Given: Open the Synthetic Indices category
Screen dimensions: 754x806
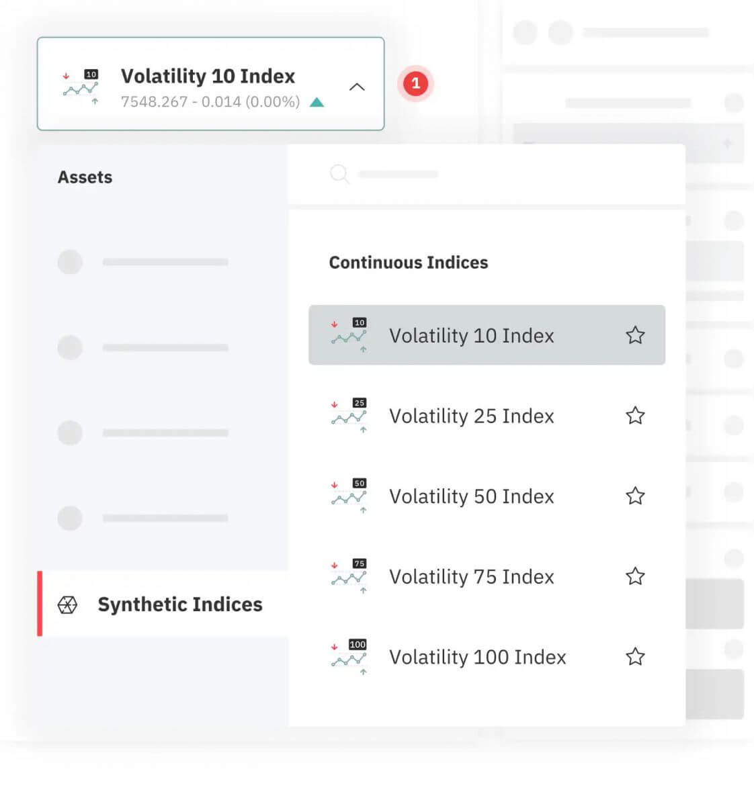Looking at the screenshot, I should coord(179,604).
